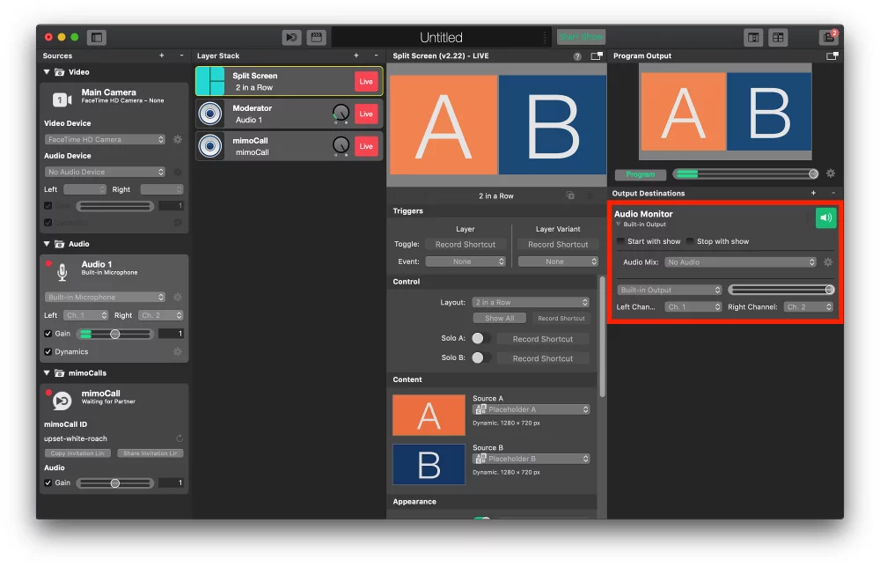This screenshot has height=567, width=880.
Task: Copy the 2 in a Row variant icon
Action: point(570,195)
